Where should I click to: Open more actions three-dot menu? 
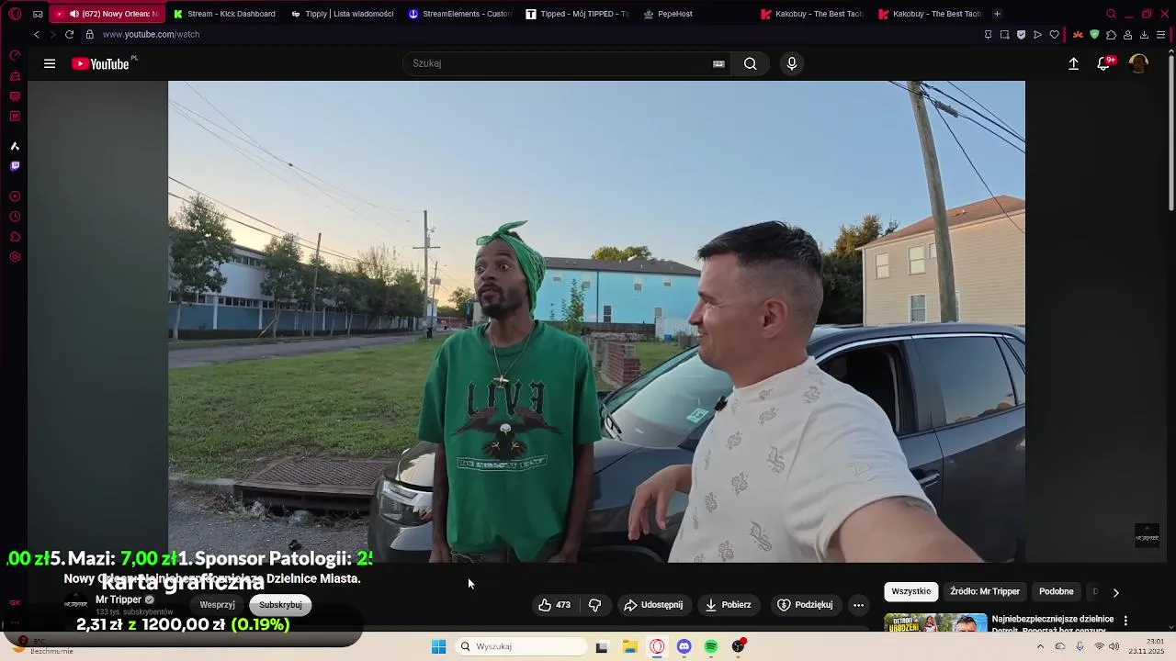click(x=858, y=605)
